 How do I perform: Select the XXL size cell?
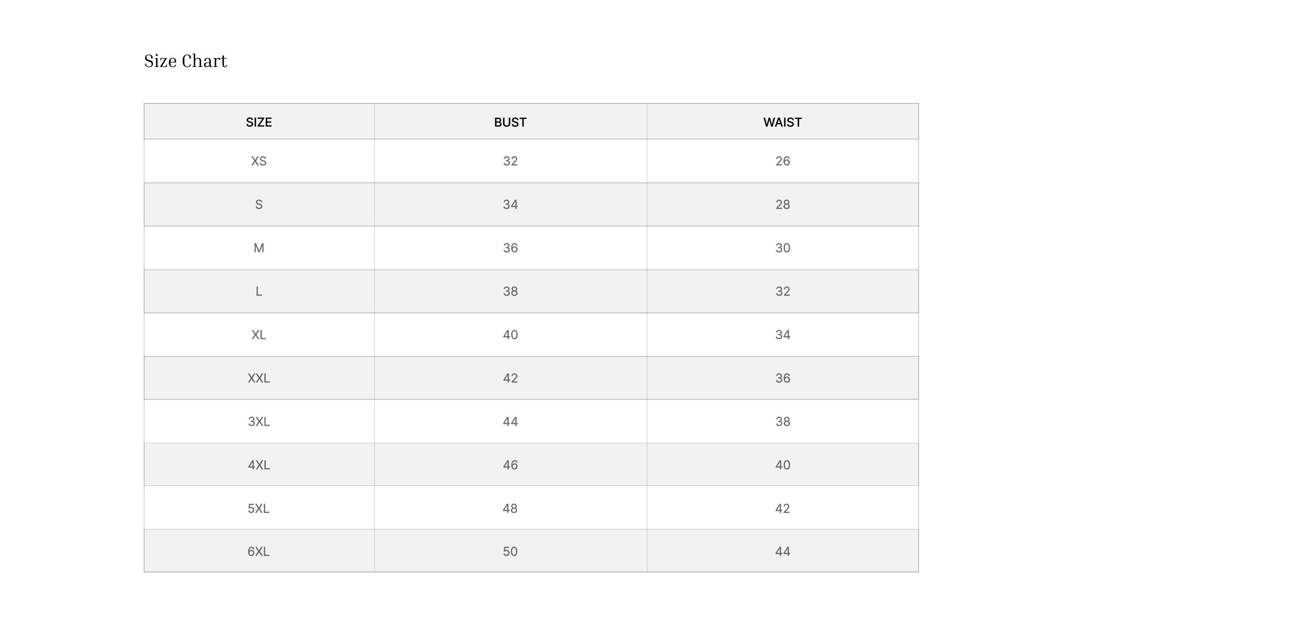click(x=259, y=378)
